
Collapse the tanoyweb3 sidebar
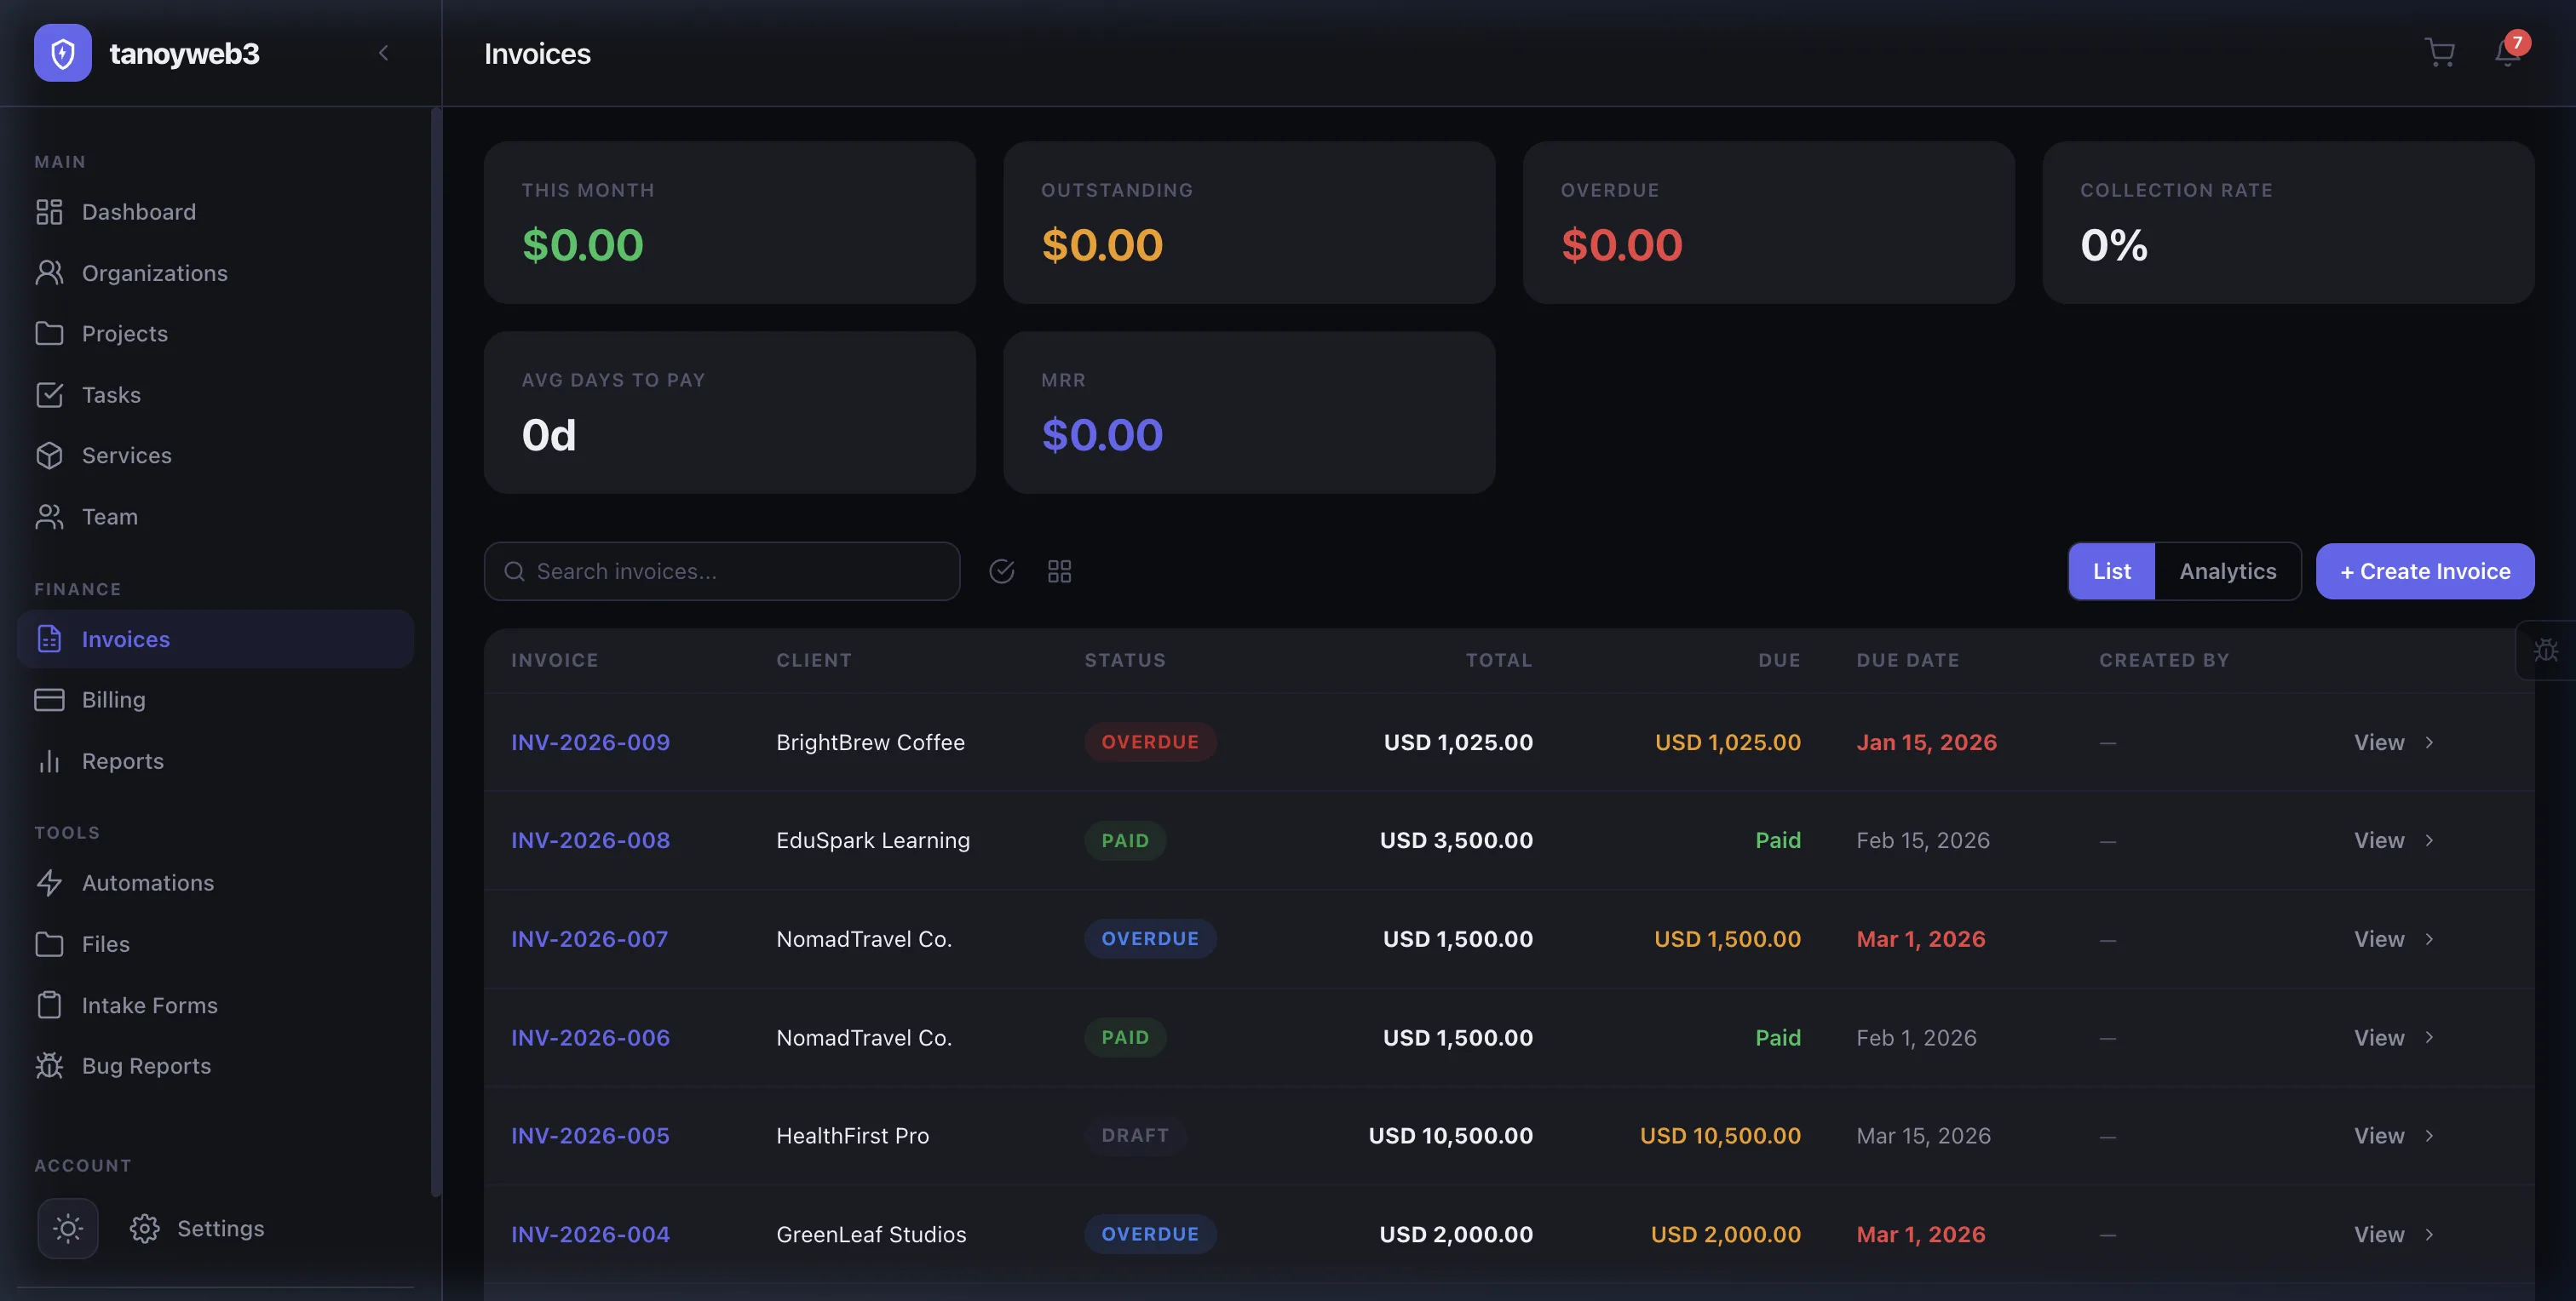pos(384,53)
